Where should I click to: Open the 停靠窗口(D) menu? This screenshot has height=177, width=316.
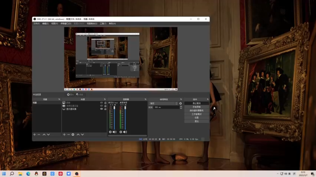click(66, 24)
